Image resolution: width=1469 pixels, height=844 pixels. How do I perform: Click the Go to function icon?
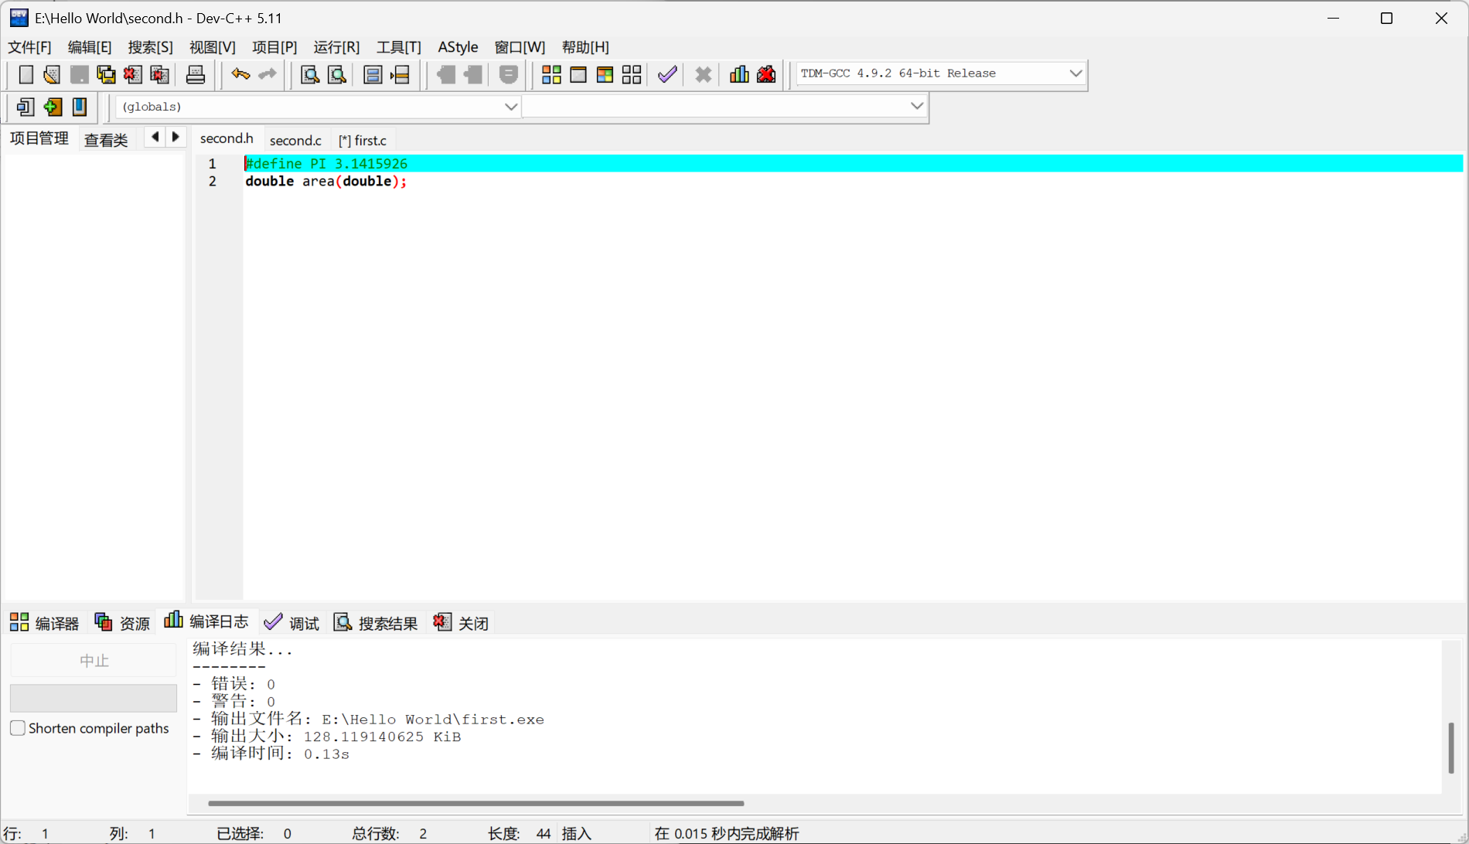click(373, 74)
